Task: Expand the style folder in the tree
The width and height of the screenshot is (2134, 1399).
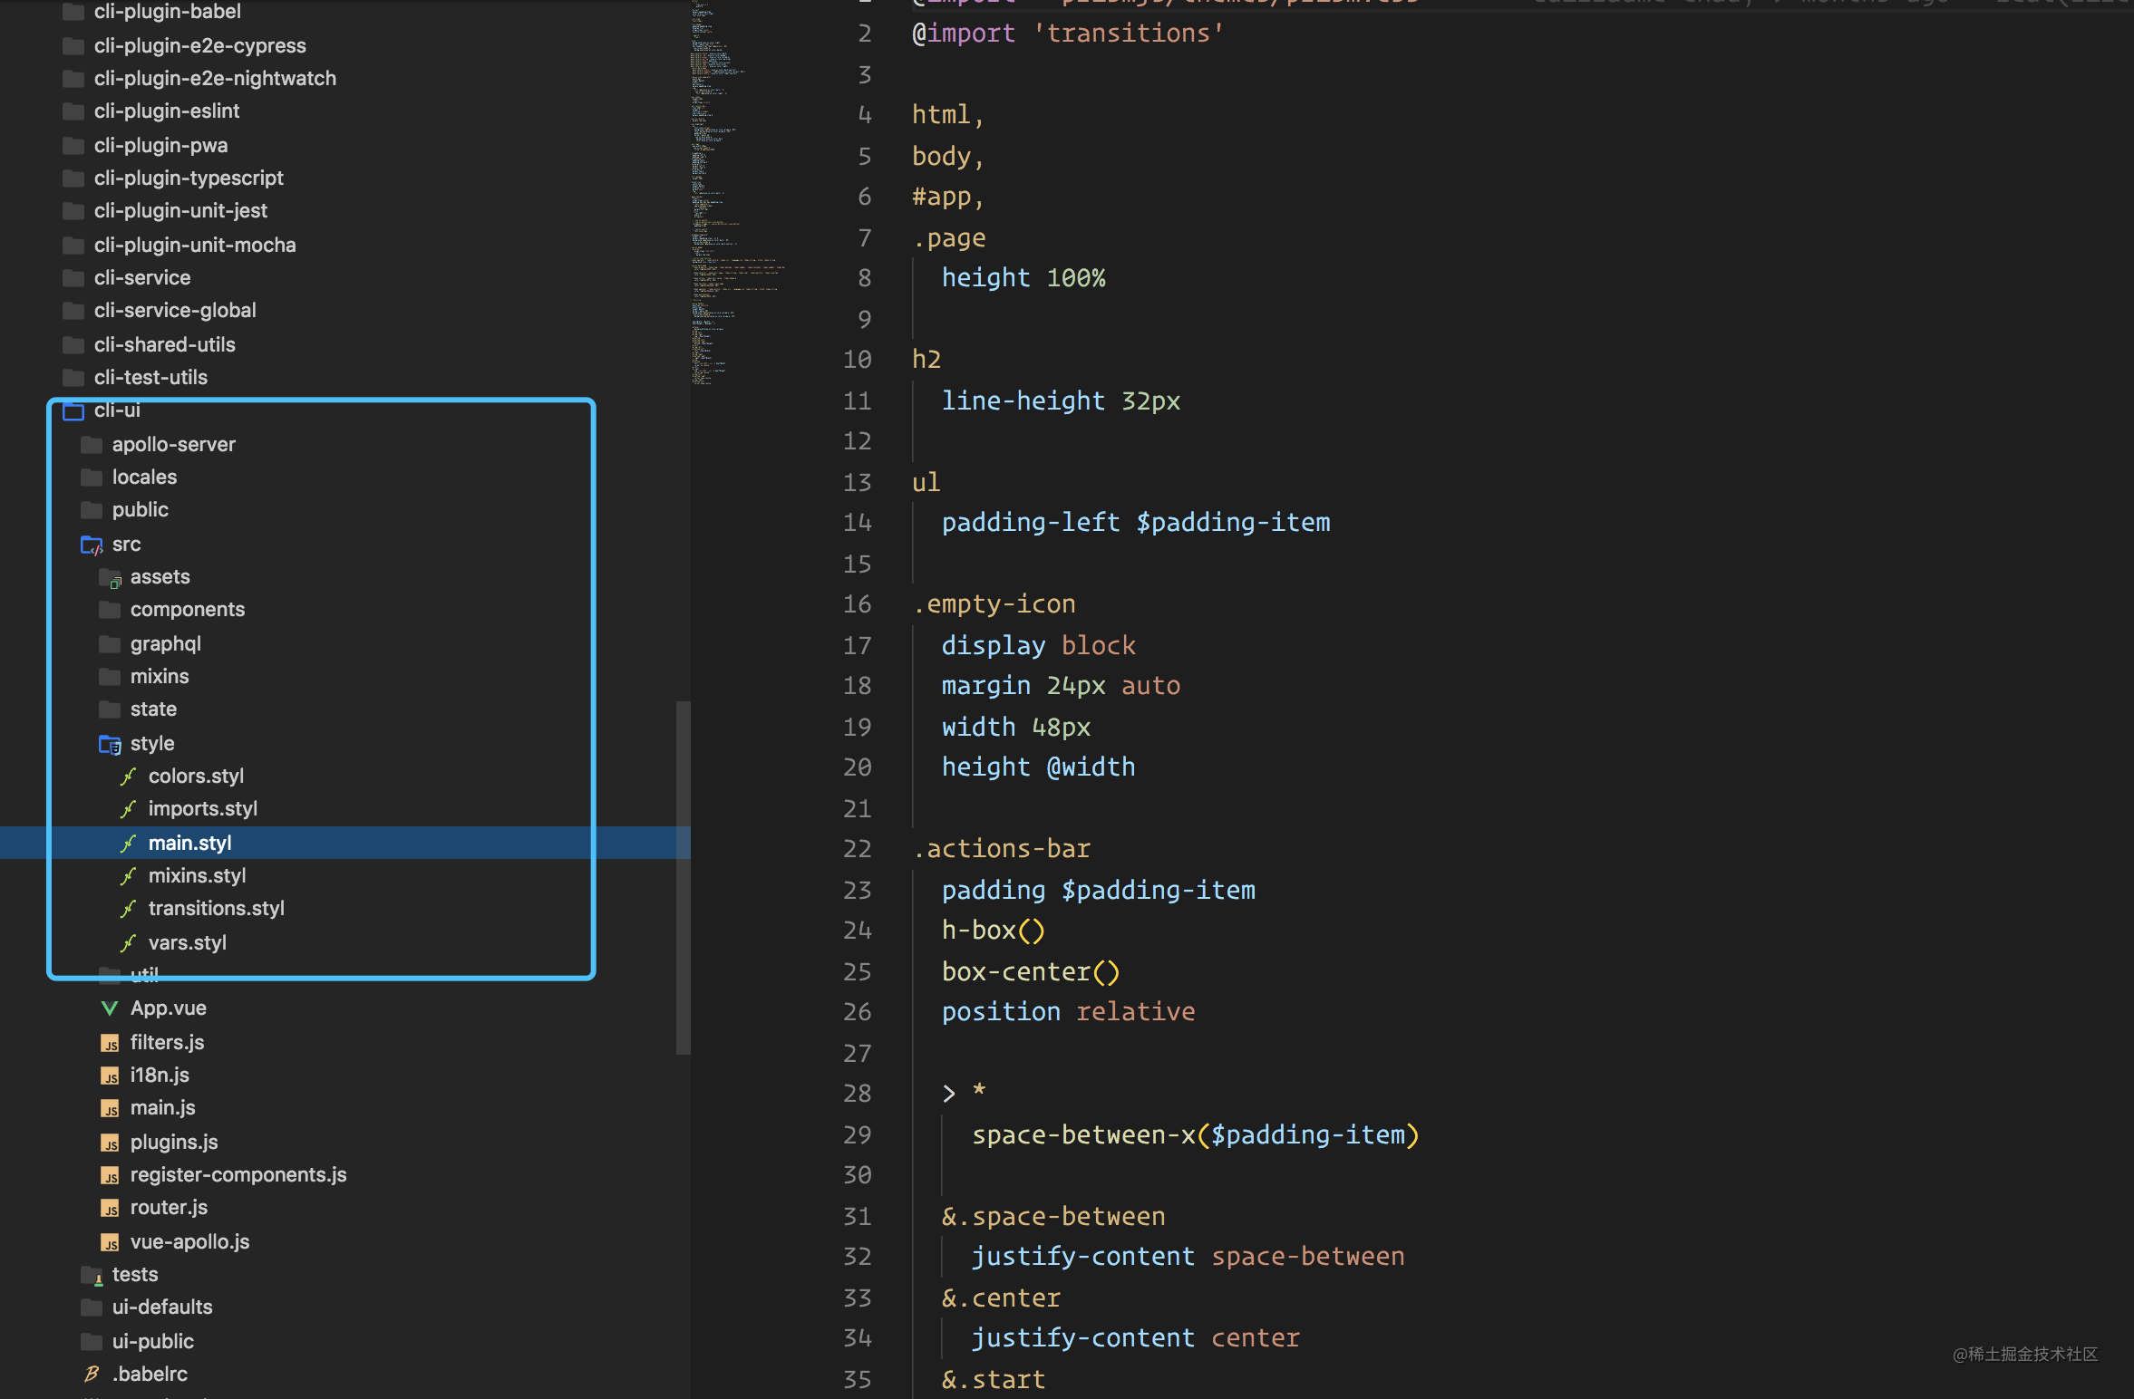Action: point(151,742)
